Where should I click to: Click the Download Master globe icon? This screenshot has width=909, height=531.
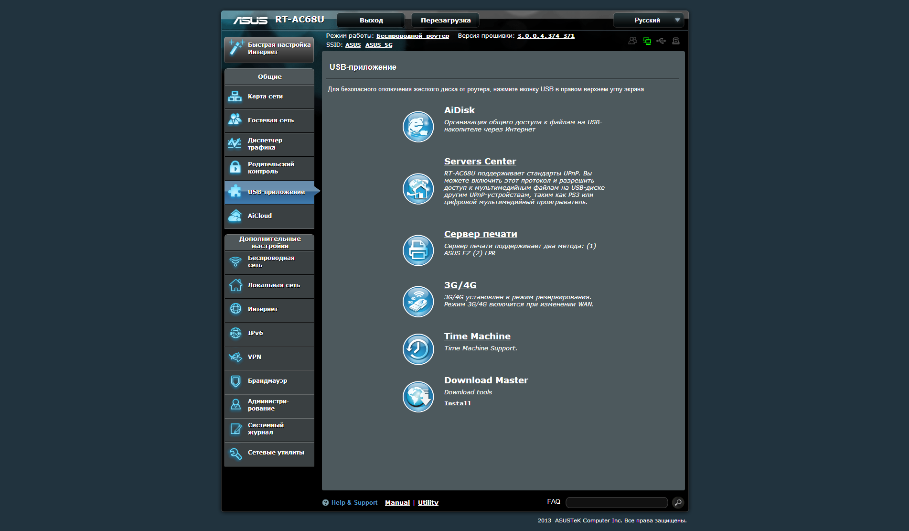coord(418,397)
